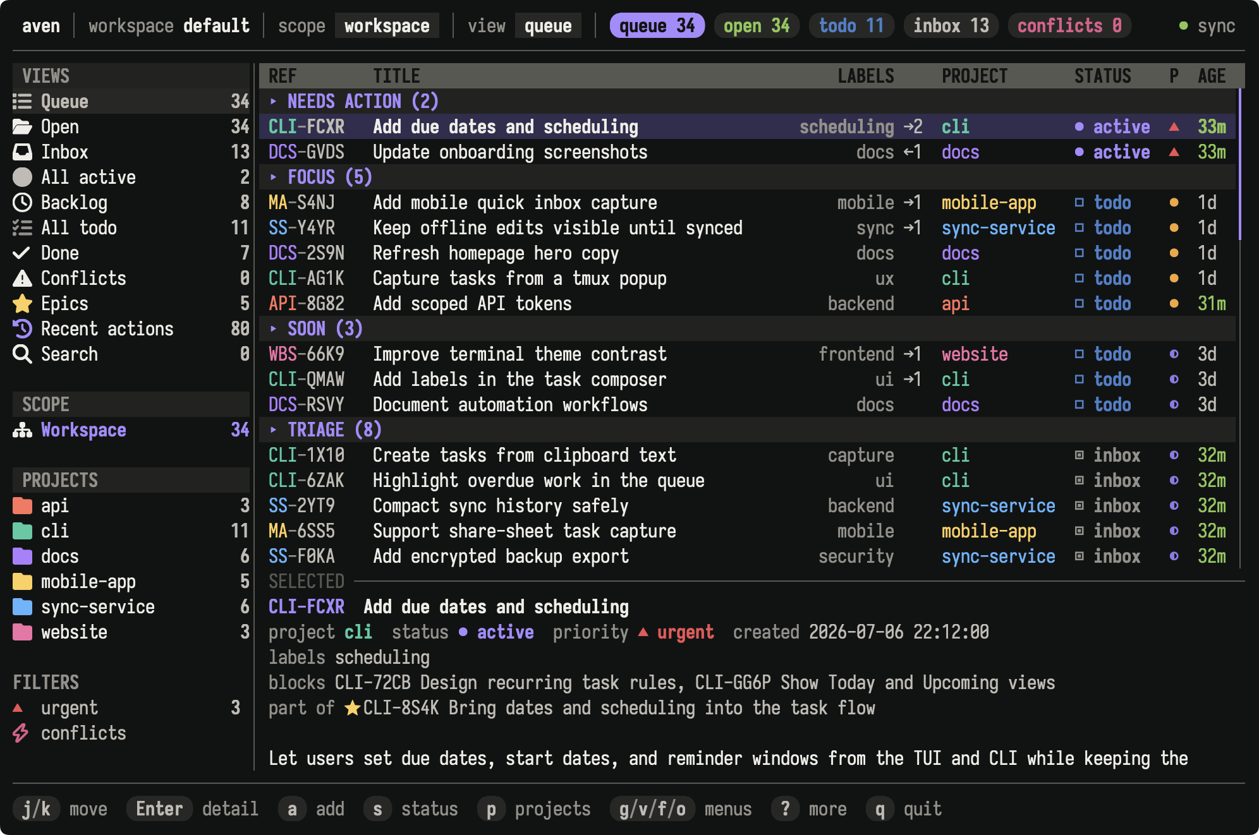Toggle the inbox status box on CLI-1X10

[1080, 455]
